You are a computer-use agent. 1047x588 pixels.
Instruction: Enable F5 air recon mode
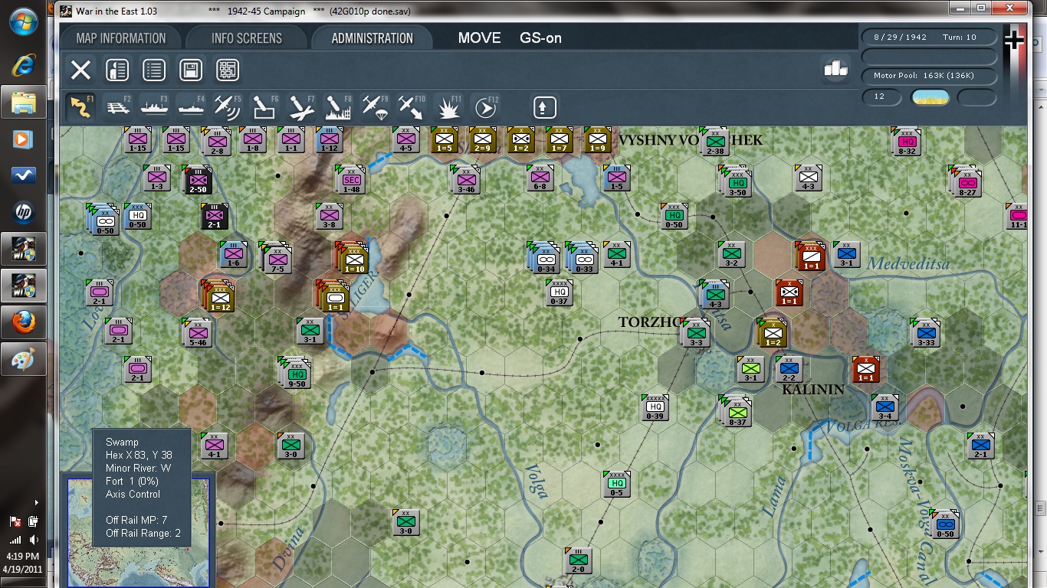click(228, 106)
